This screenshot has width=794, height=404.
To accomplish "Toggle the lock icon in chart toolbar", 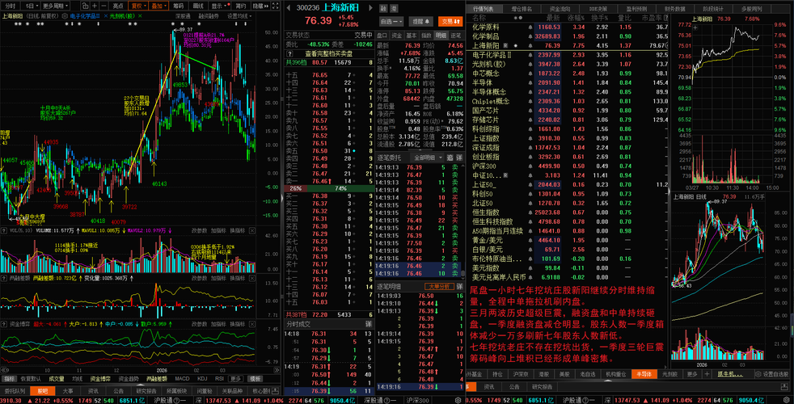I will (85, 6).
